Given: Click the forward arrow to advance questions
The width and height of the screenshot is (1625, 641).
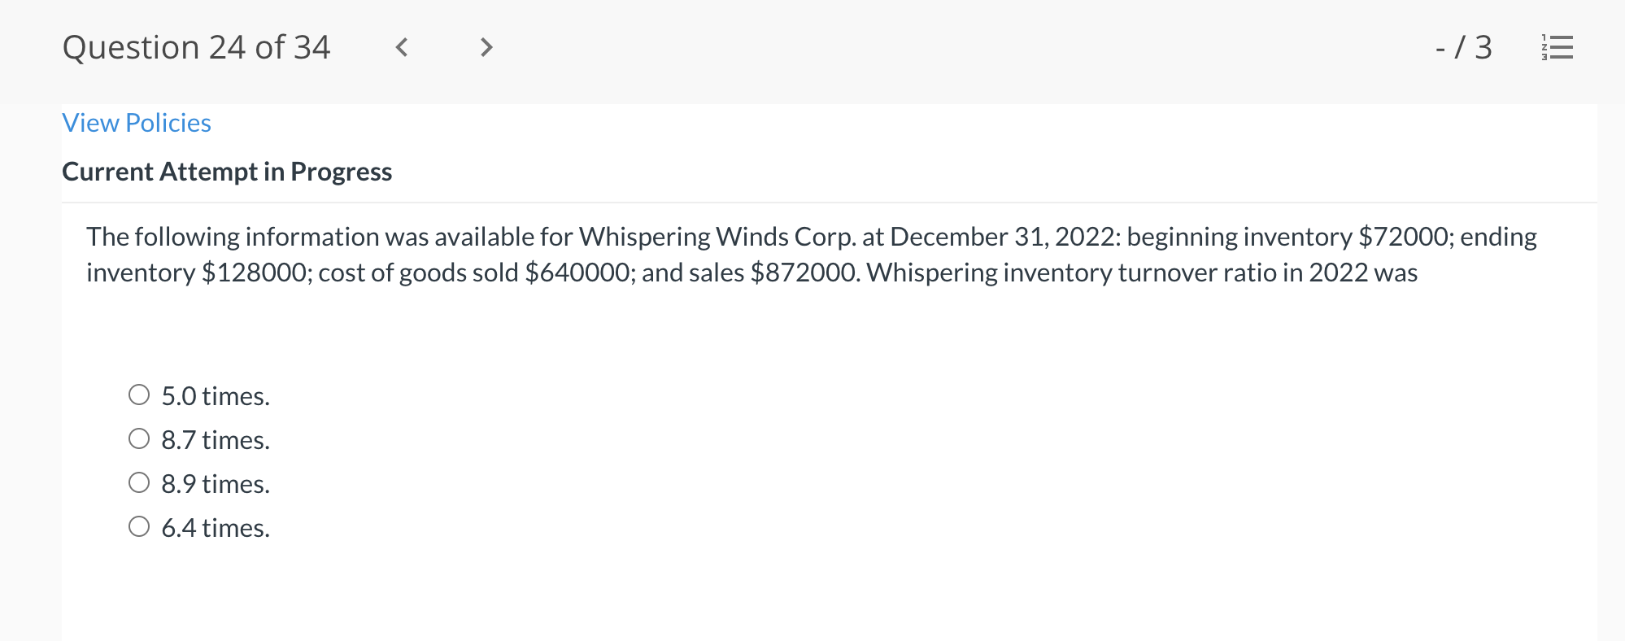Looking at the screenshot, I should click(486, 48).
